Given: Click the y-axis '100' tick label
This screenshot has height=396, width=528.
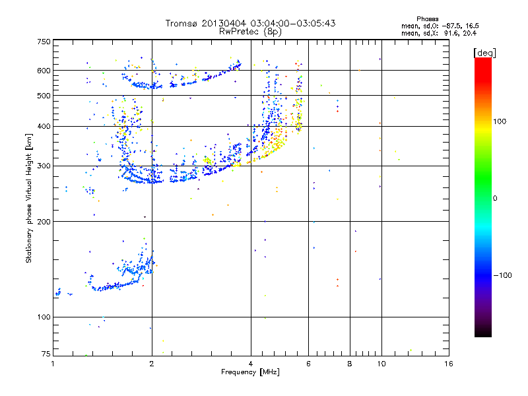Looking at the screenshot, I should pos(44,317).
